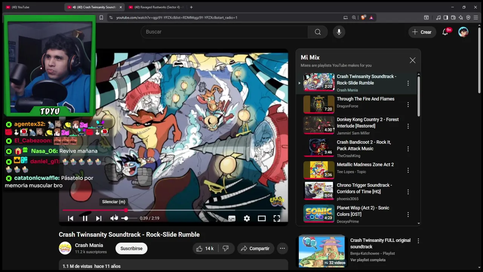Image resolution: width=483 pixels, height=272 pixels.
Task: Switch to the first YouTube tab
Action: [32, 7]
